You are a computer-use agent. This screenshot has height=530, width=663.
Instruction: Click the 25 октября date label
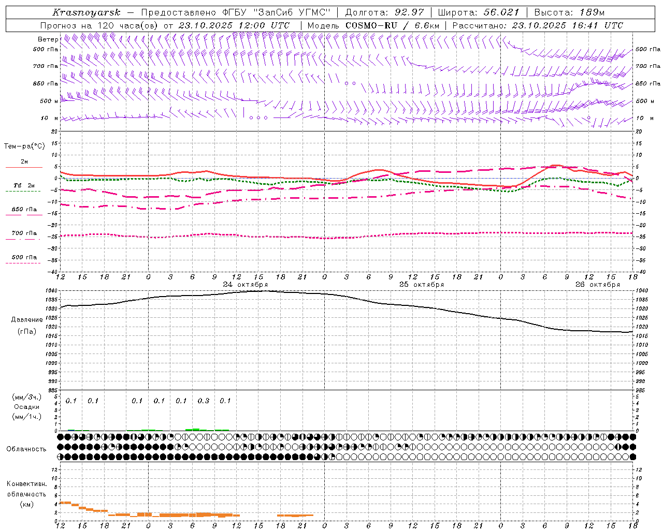coord(422,285)
